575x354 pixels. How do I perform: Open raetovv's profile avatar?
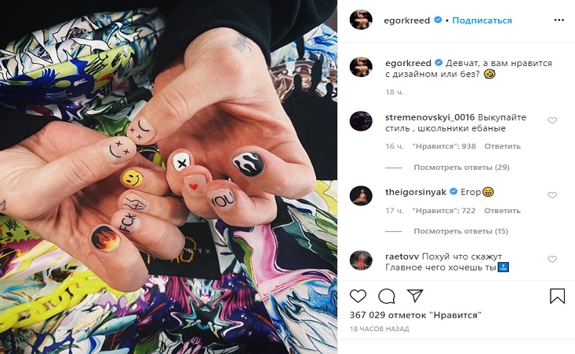pos(361,260)
